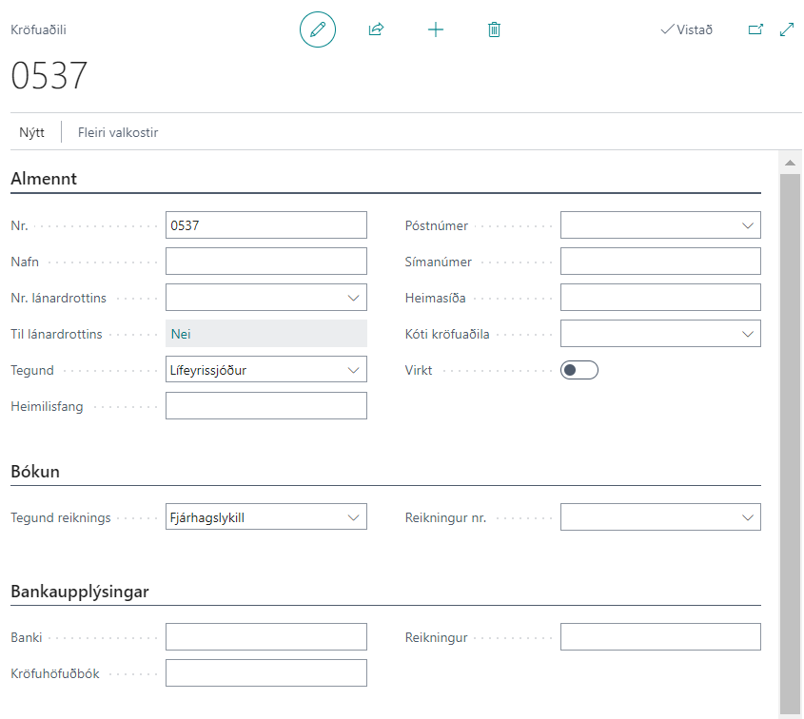Open Fleiri valkostir menu

[x=118, y=133]
